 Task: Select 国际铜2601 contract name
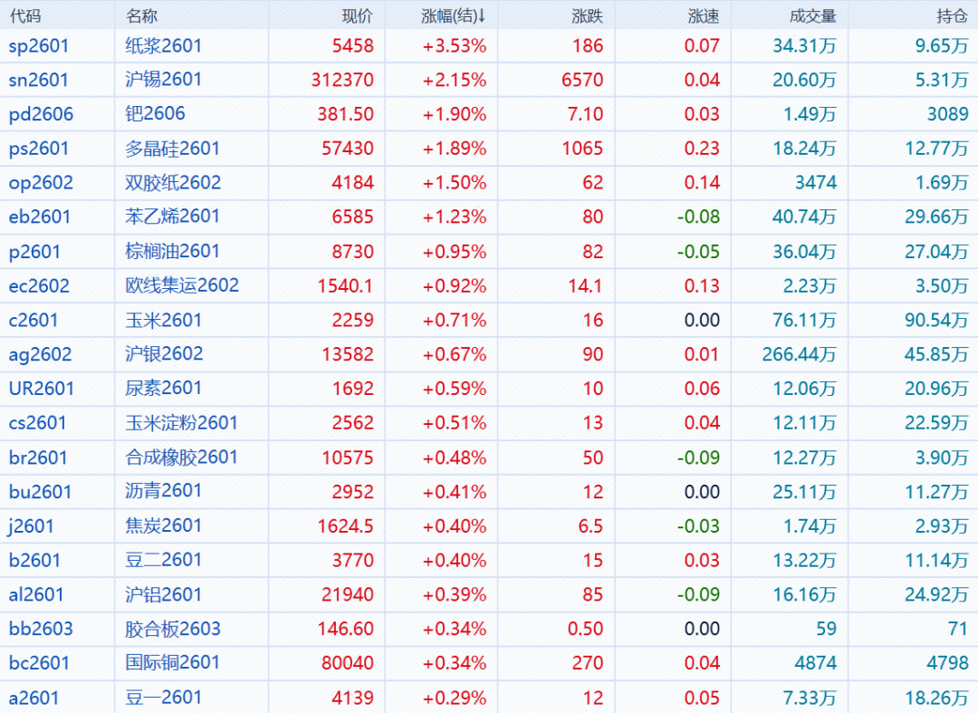pos(172,663)
